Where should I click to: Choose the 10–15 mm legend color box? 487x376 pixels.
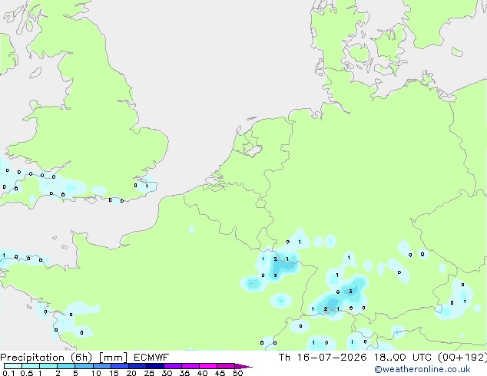coord(102,366)
